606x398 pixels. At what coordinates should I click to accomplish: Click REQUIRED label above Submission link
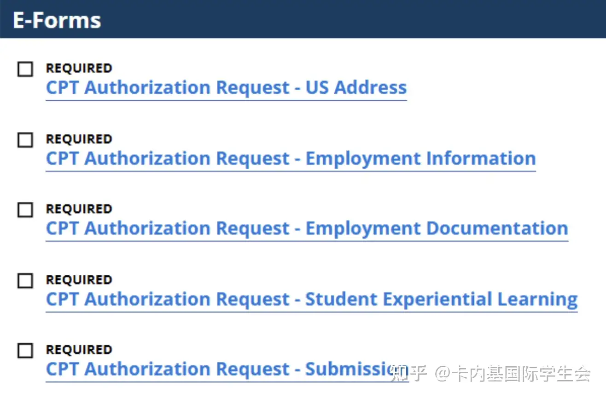79,349
